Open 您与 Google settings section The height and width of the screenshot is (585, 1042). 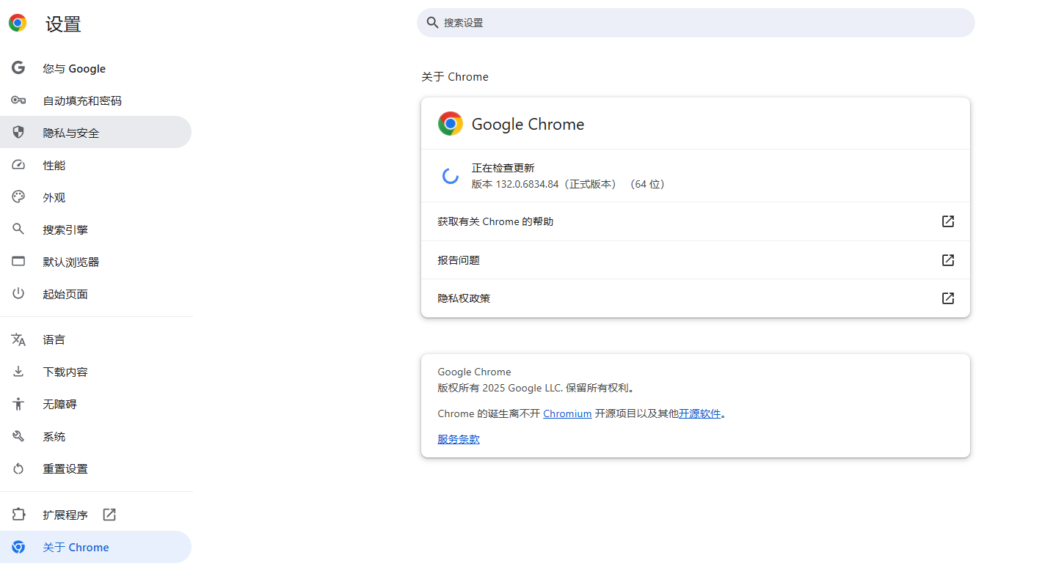coord(95,68)
